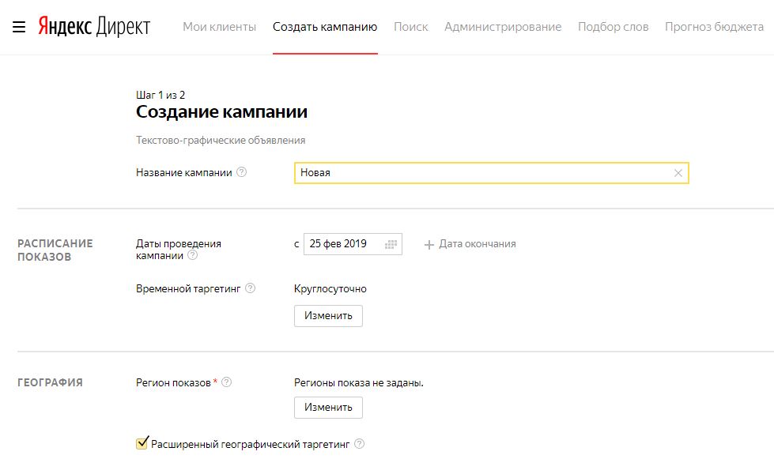Open the start date field dropdown
The height and width of the screenshot is (474, 774).
point(346,244)
